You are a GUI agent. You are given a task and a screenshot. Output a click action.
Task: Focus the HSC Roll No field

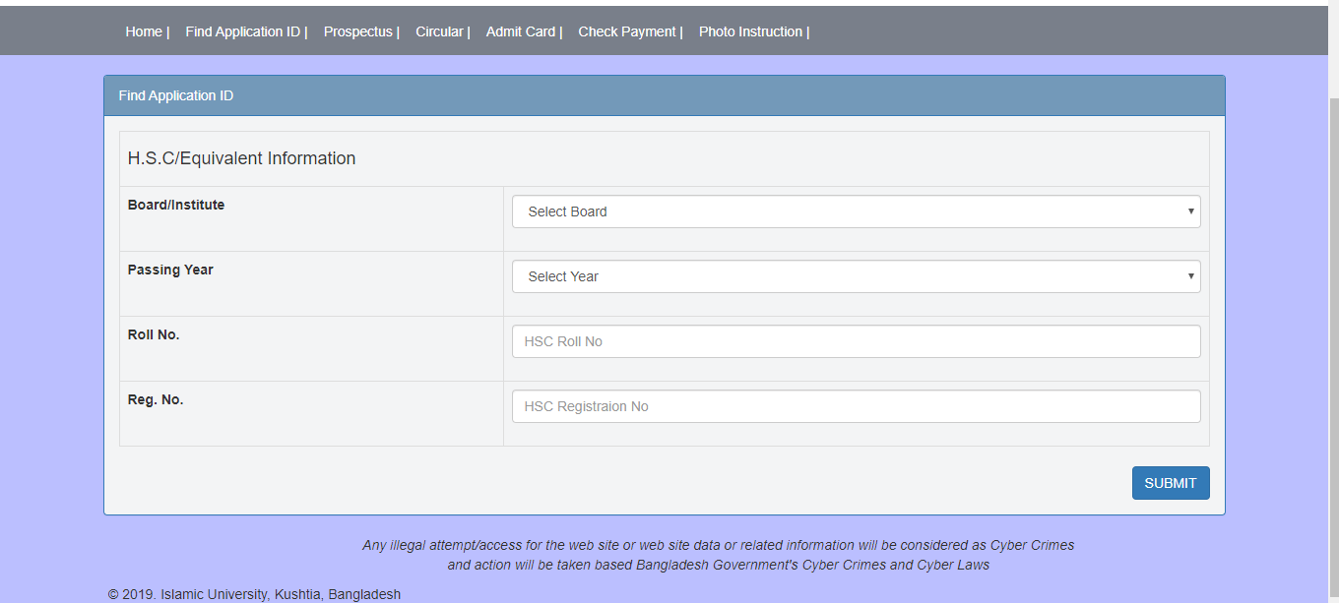point(856,341)
